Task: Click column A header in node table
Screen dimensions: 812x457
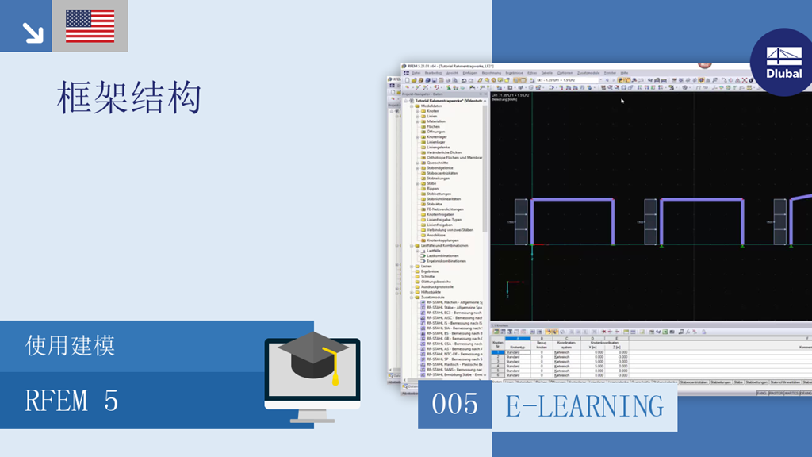Action: pos(517,338)
